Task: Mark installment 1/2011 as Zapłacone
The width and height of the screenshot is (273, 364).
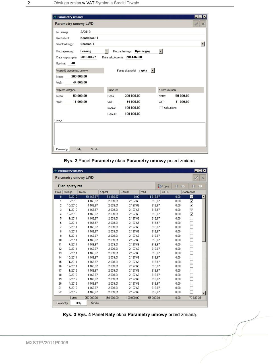Action: [x=191, y=218]
